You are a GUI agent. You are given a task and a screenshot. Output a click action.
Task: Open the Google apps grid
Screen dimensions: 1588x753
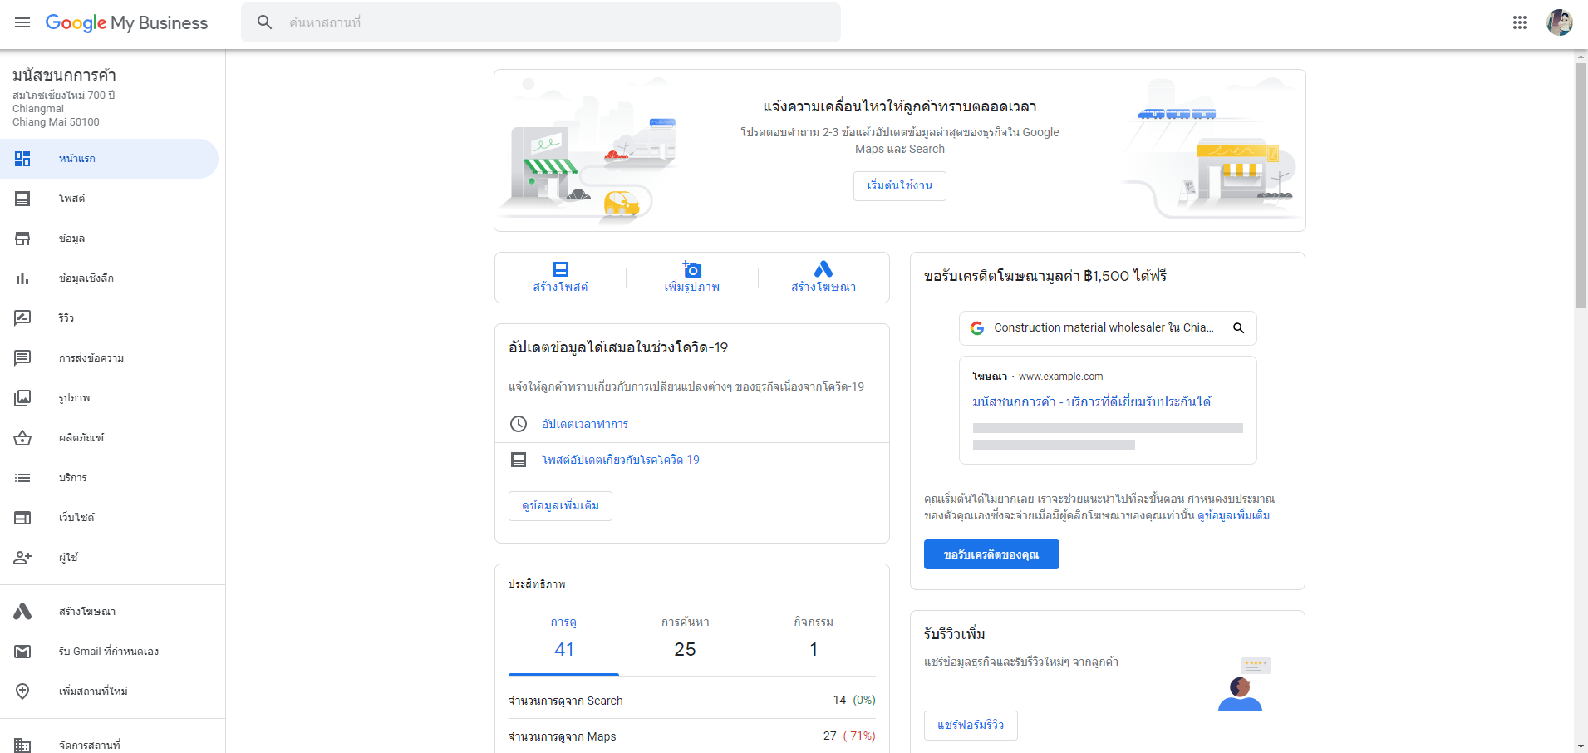(x=1520, y=22)
